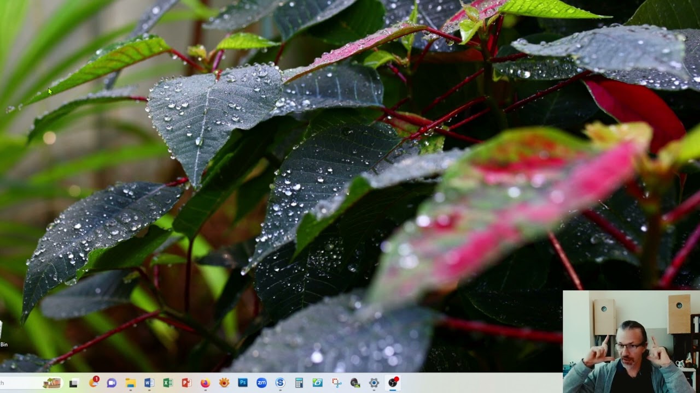Open File Explorer from the taskbar
This screenshot has height=393, width=700.
click(130, 383)
